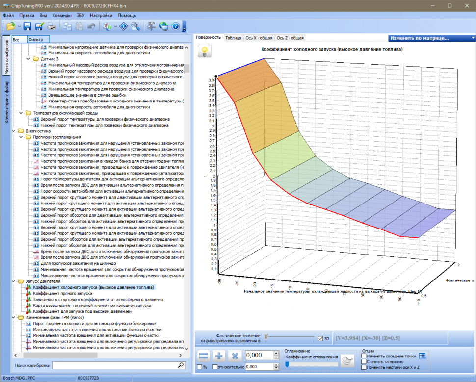Viewport: 476px width, 382px height.
Task: Toggle the light bulb icon above chart
Action: 205,51
